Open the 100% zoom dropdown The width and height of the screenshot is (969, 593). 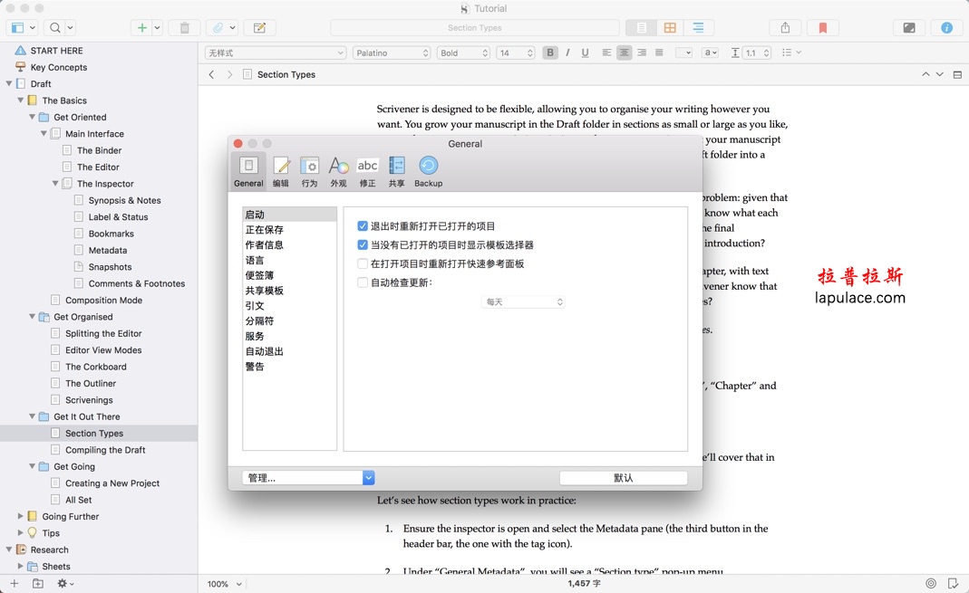[224, 584]
